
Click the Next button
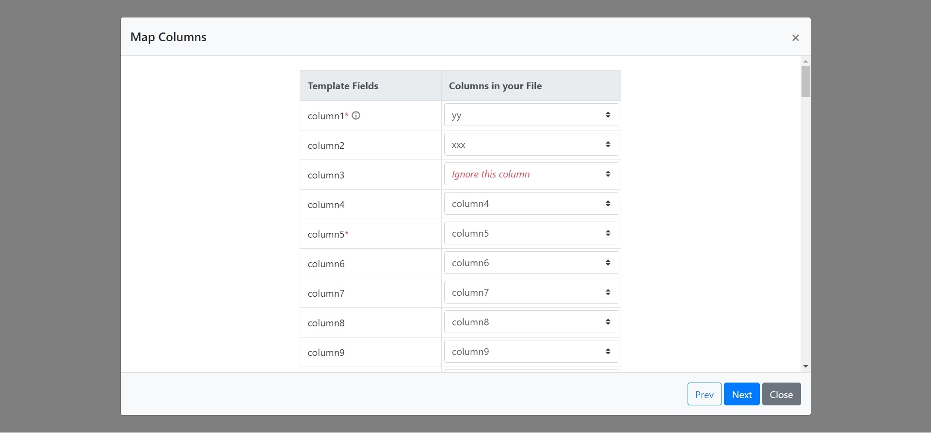(741, 394)
